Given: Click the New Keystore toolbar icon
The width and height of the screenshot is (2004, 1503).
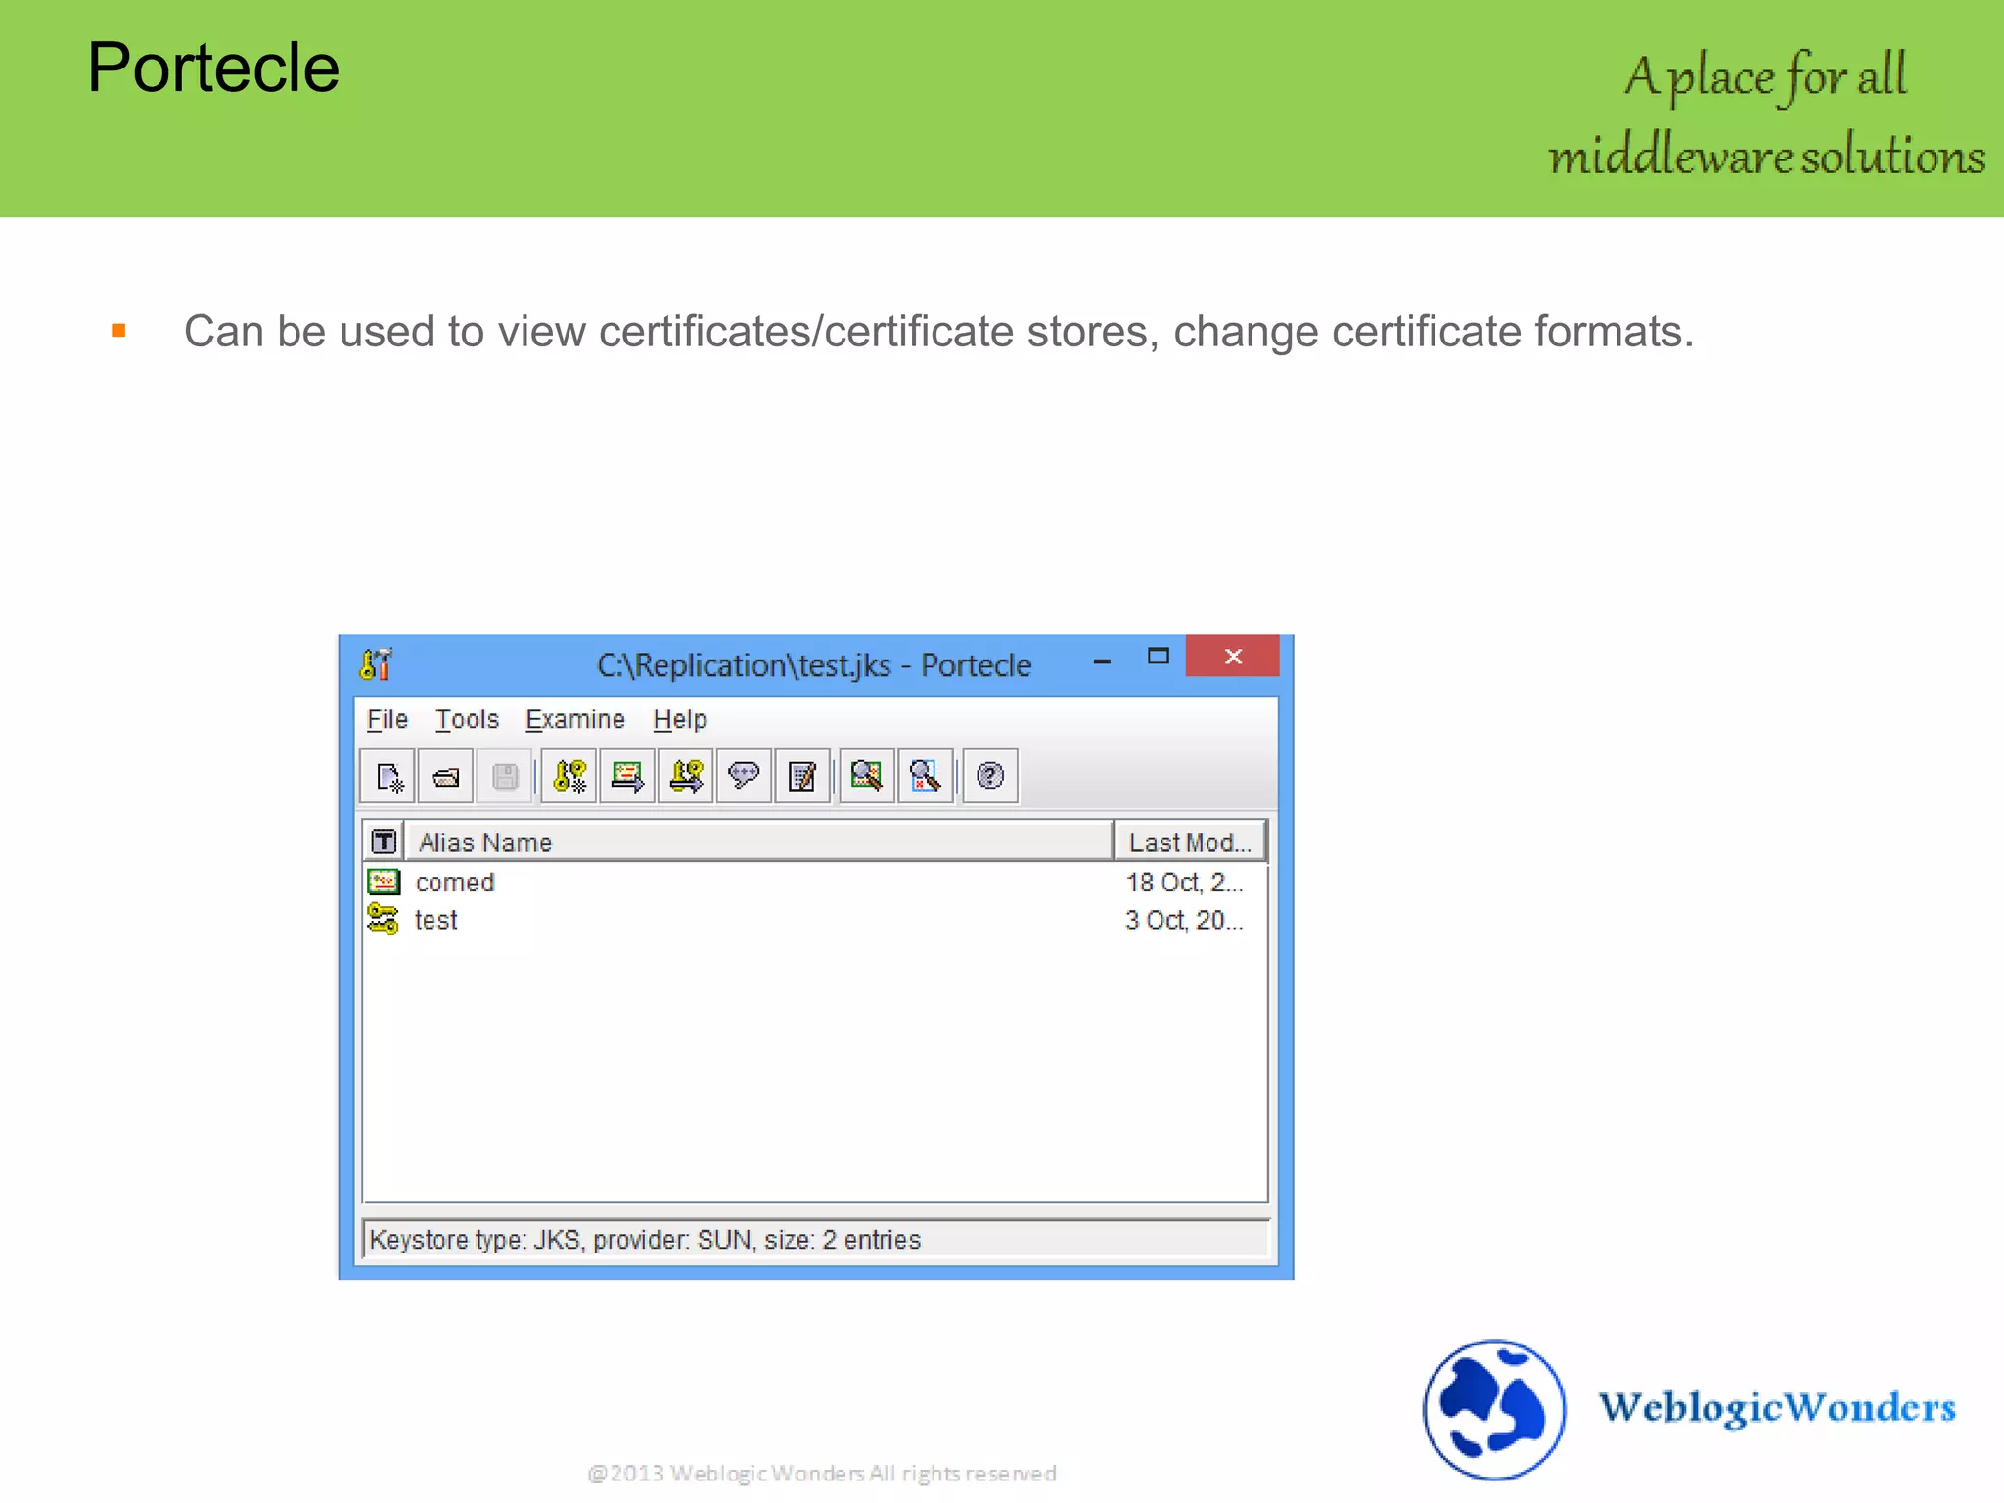Looking at the screenshot, I should click(388, 777).
